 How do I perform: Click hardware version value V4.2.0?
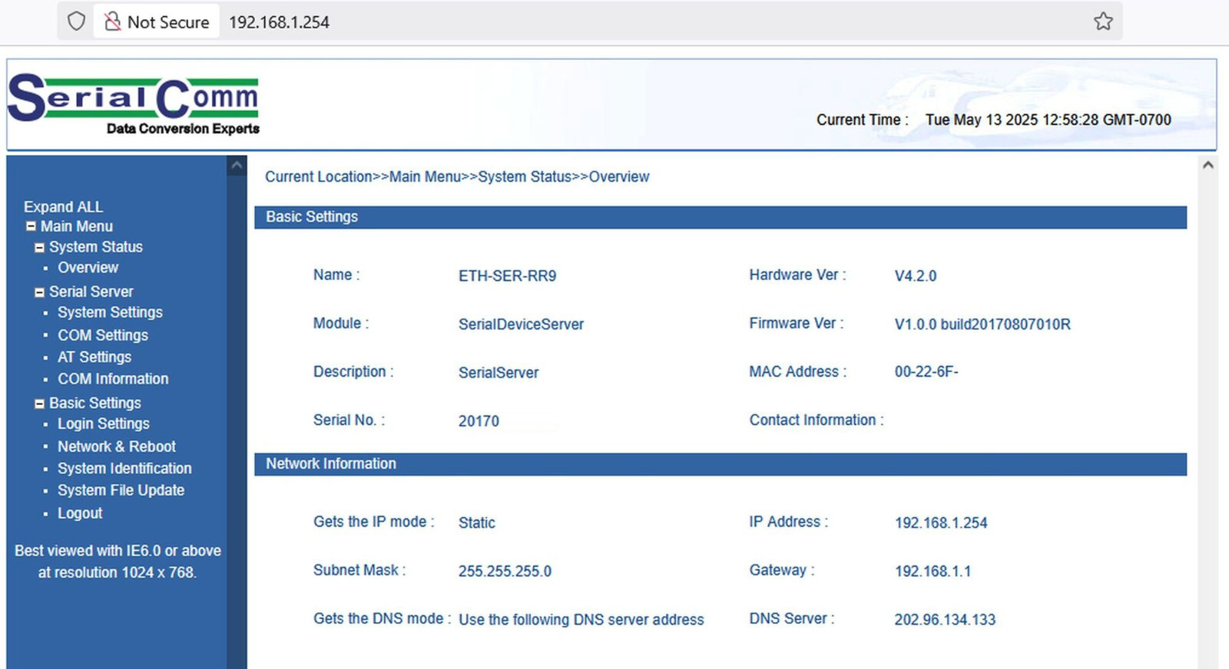point(916,276)
